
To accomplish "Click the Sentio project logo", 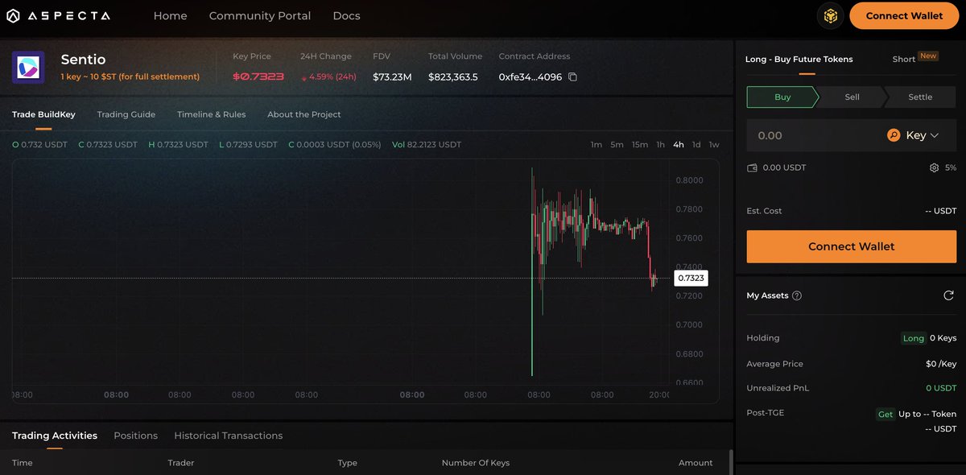I will coord(28,67).
